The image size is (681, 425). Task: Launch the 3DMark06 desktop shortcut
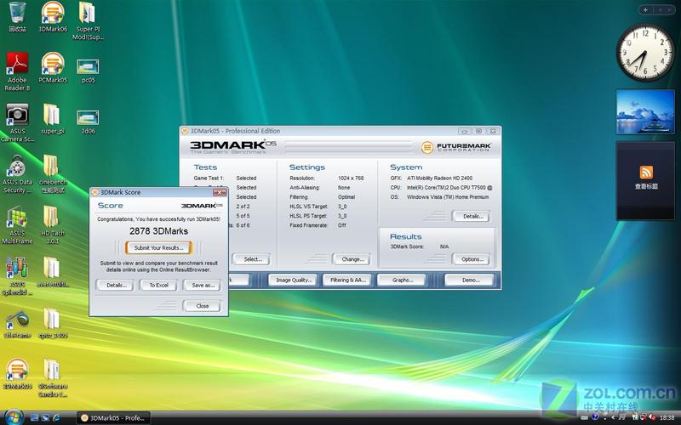pos(53,17)
